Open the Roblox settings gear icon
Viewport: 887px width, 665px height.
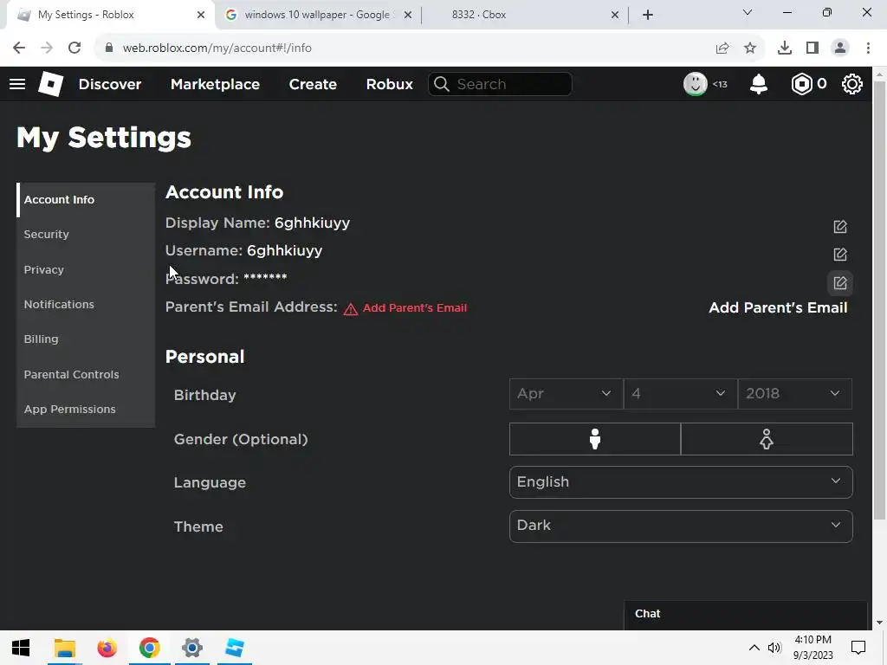tap(852, 84)
